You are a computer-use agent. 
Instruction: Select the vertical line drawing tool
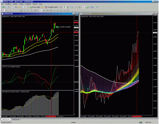pyautogui.click(x=11, y=10)
